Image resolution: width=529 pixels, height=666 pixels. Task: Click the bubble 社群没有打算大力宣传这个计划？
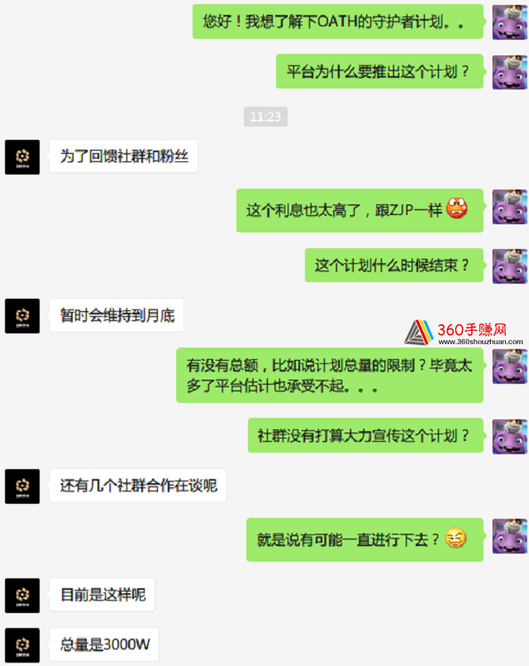[x=365, y=435]
